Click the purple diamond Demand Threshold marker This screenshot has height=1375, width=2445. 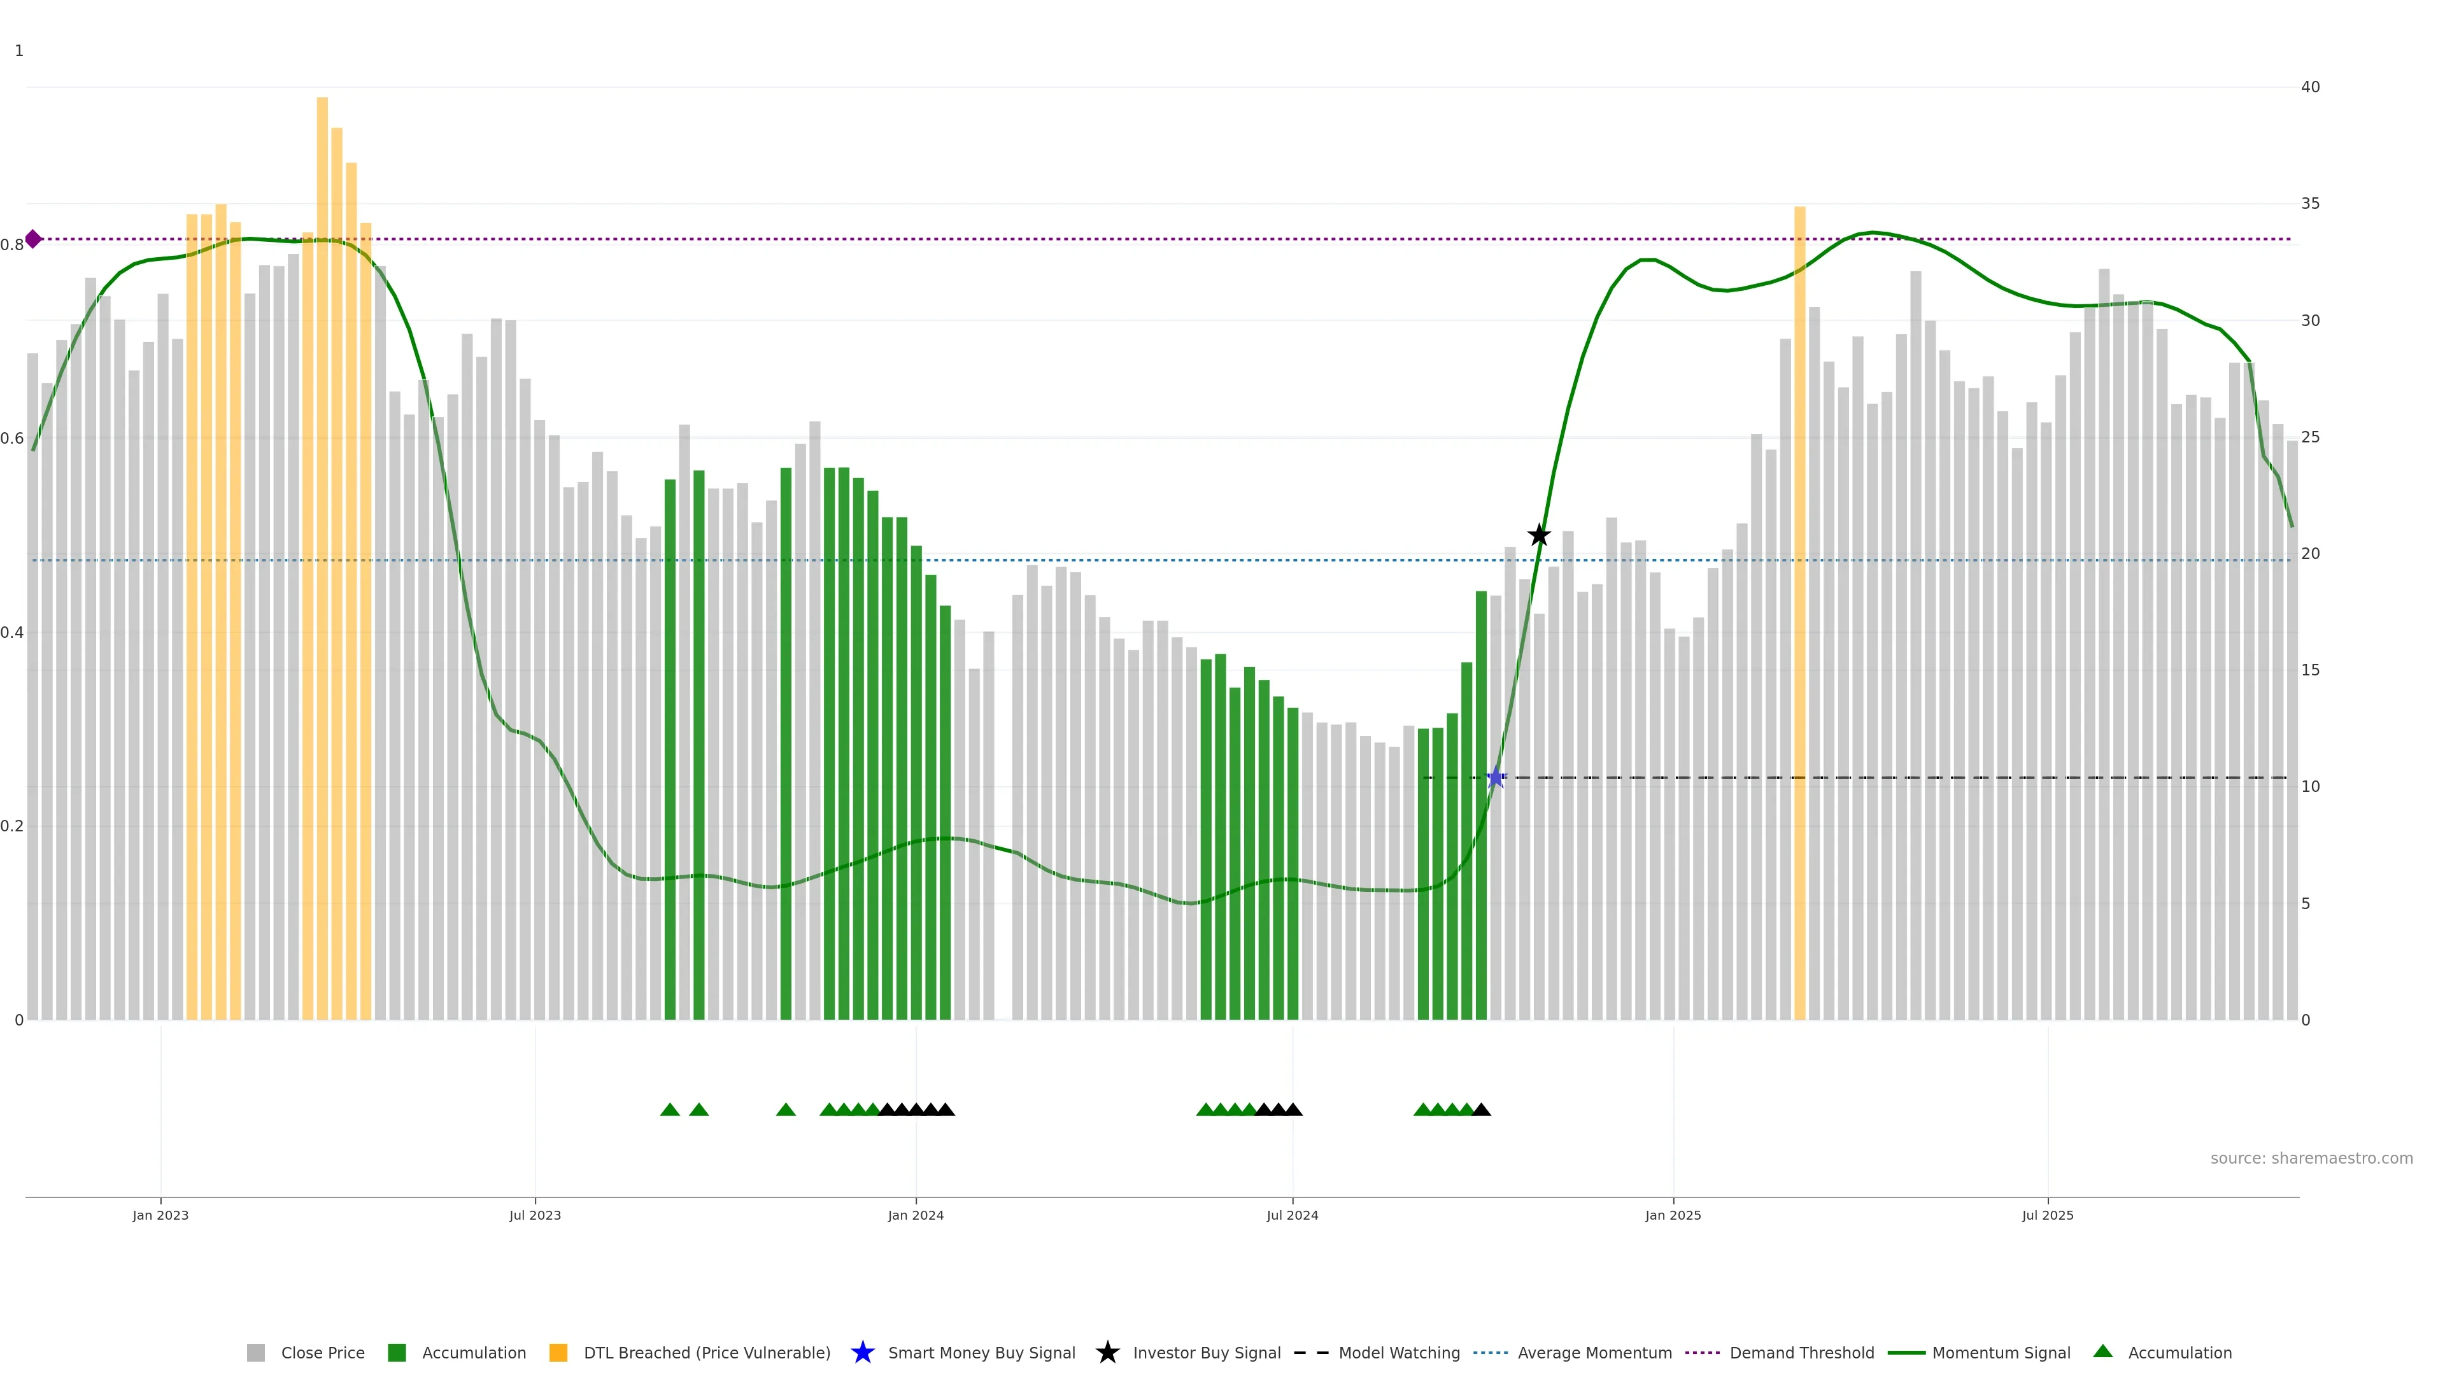pyautogui.click(x=33, y=239)
